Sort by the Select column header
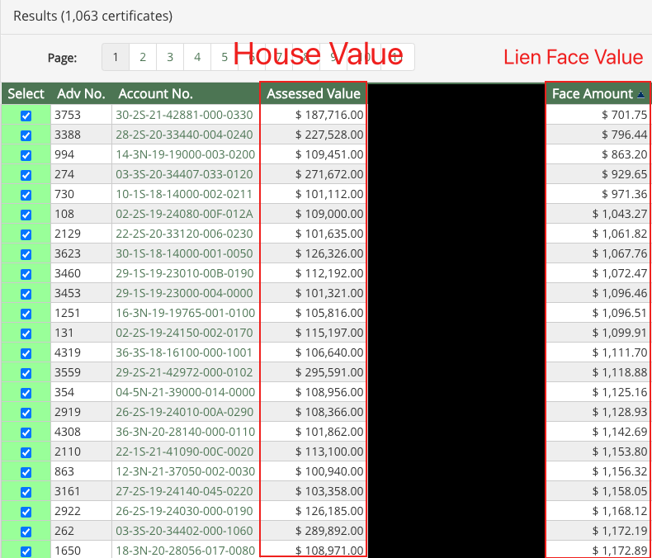This screenshot has width=652, height=558. 26,93
